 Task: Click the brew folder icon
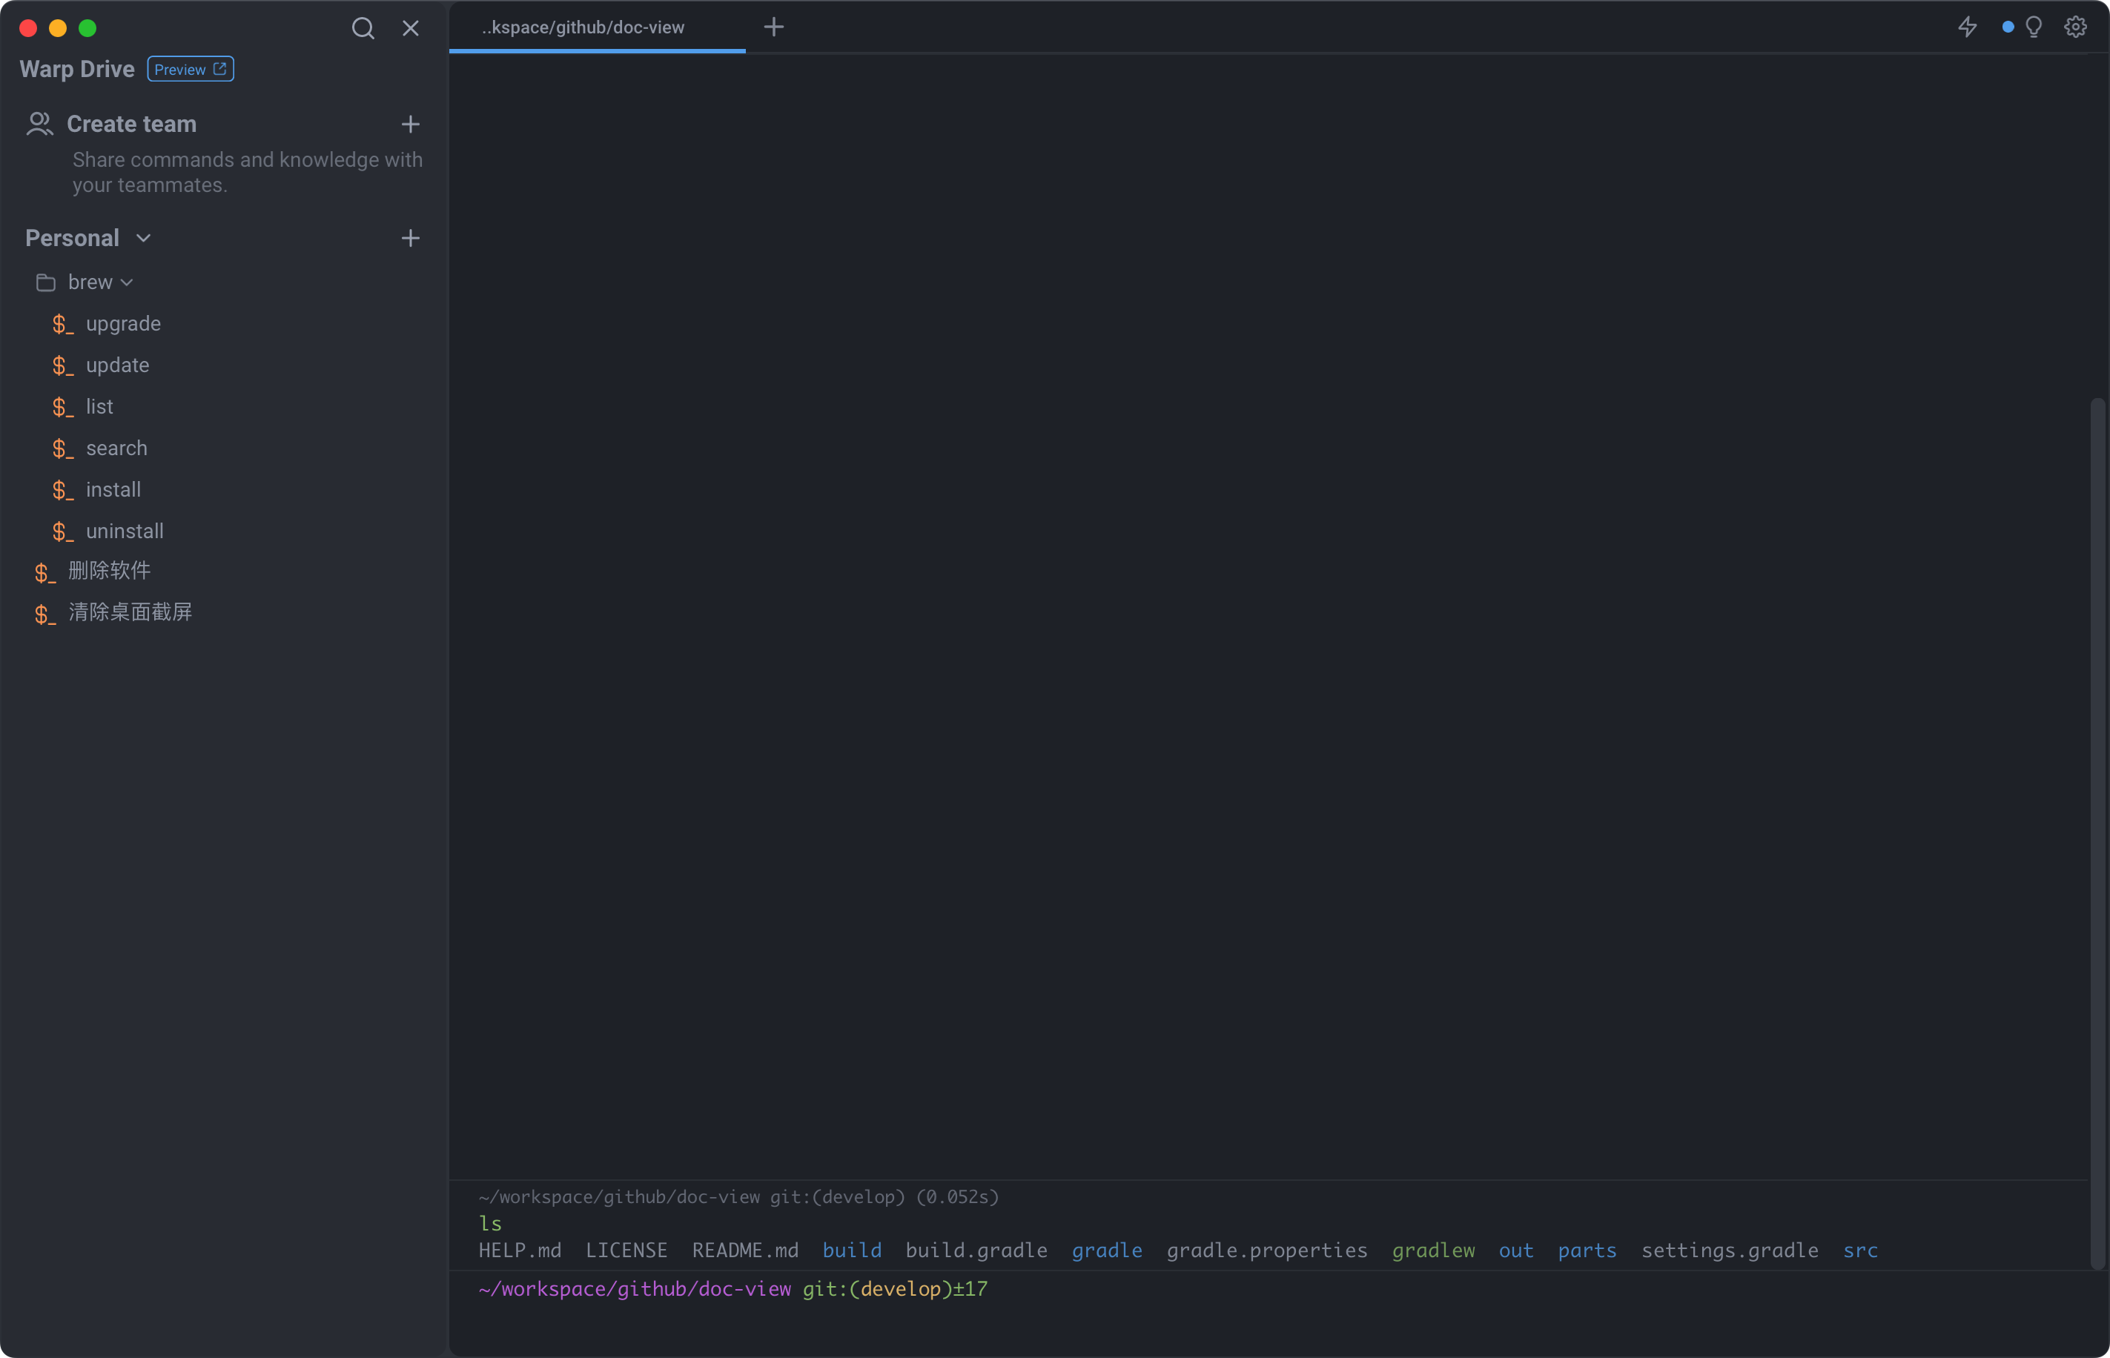[46, 282]
